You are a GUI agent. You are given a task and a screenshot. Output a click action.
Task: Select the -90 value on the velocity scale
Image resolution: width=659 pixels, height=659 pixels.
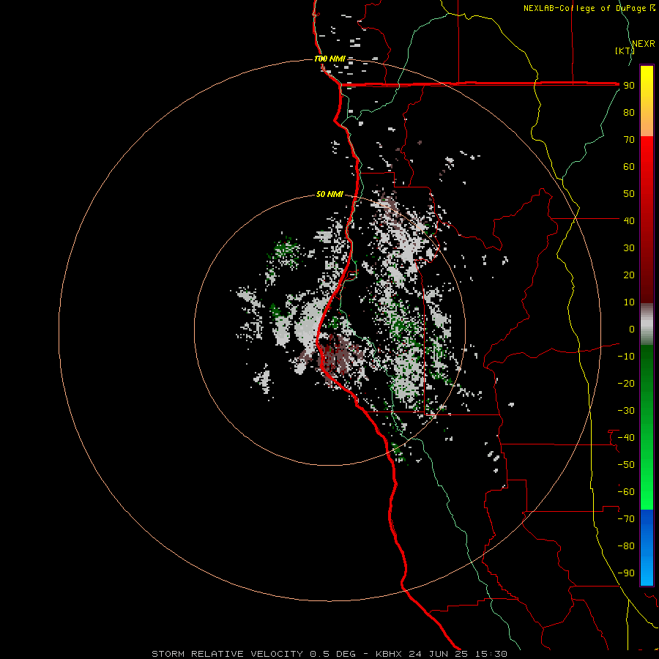[x=626, y=573]
